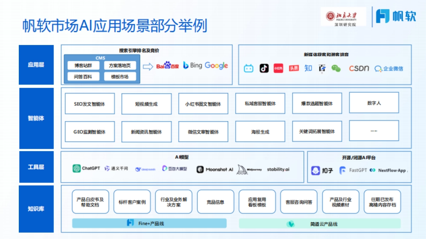Switch to the 应用层 section

[36, 64]
